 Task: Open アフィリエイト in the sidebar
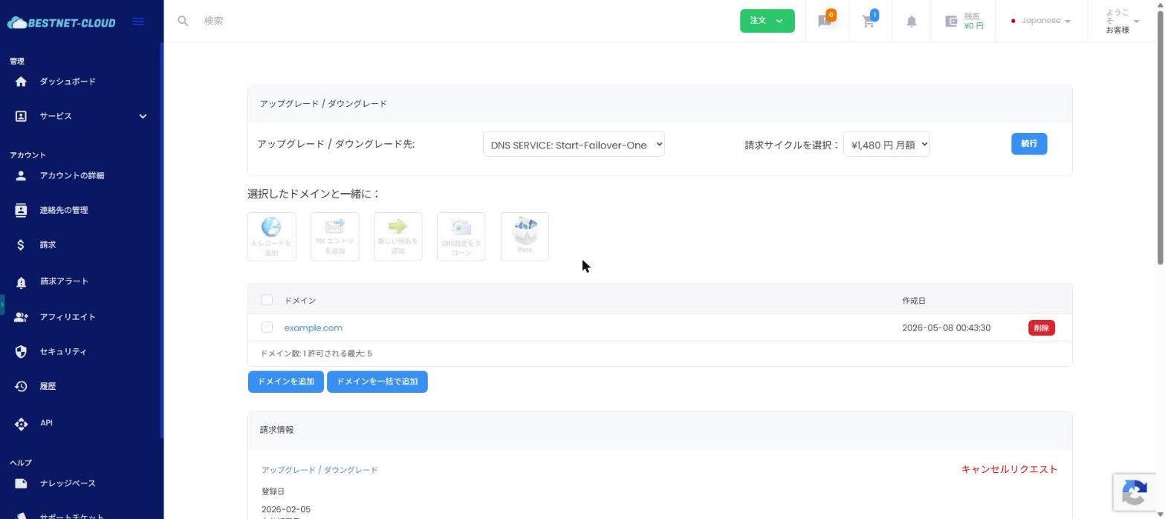point(68,317)
